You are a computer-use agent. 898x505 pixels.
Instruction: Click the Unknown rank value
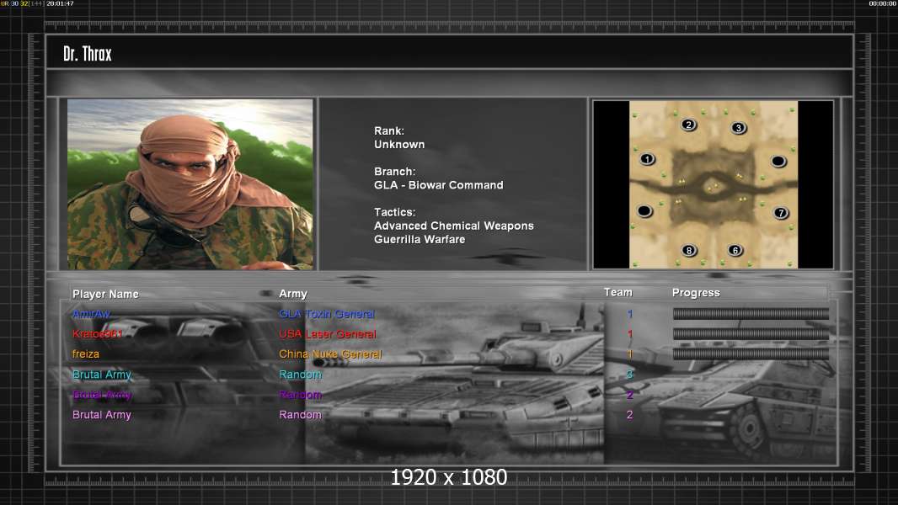[399, 145]
